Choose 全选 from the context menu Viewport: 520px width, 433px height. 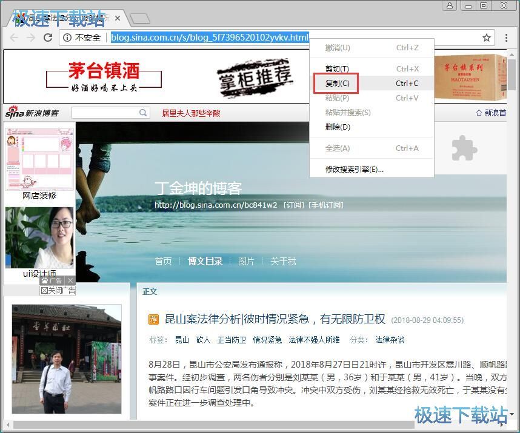[x=336, y=148]
